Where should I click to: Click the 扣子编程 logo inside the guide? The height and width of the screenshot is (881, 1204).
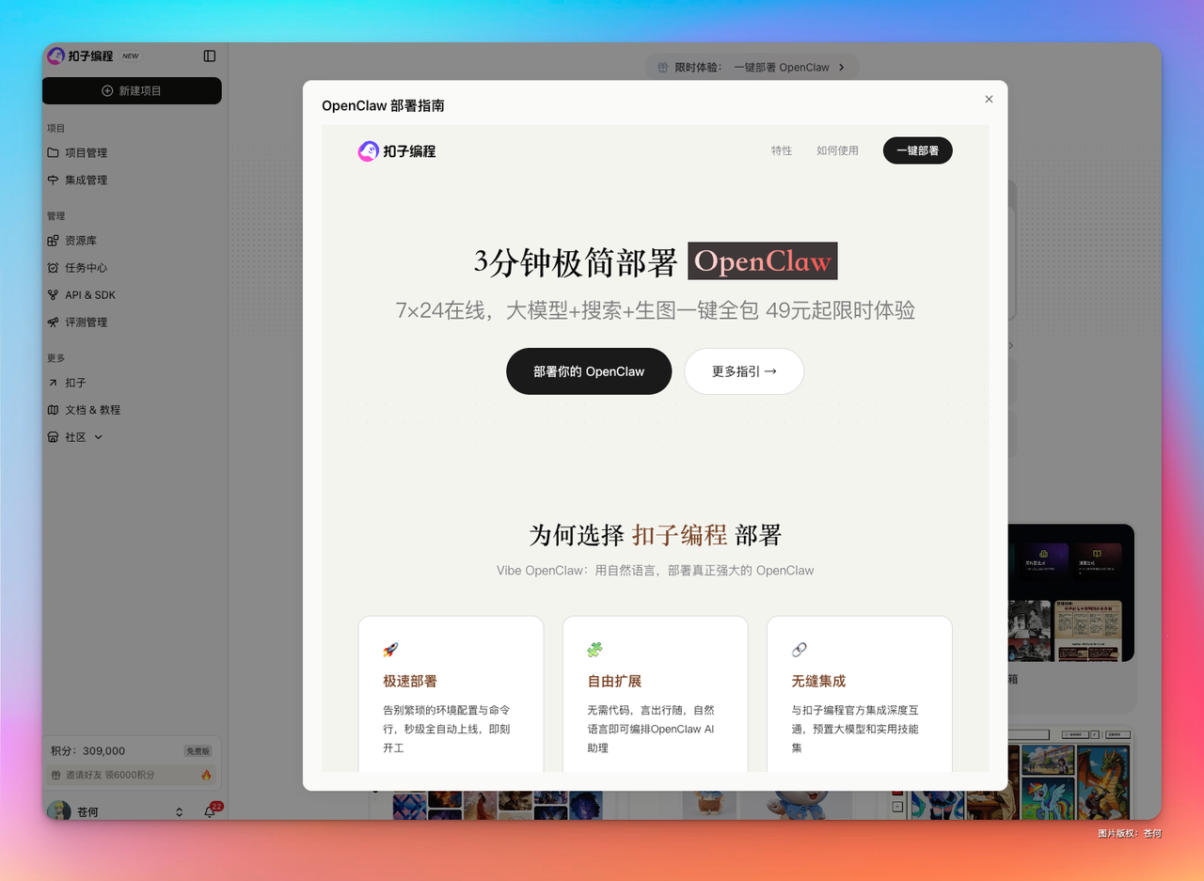click(x=397, y=150)
